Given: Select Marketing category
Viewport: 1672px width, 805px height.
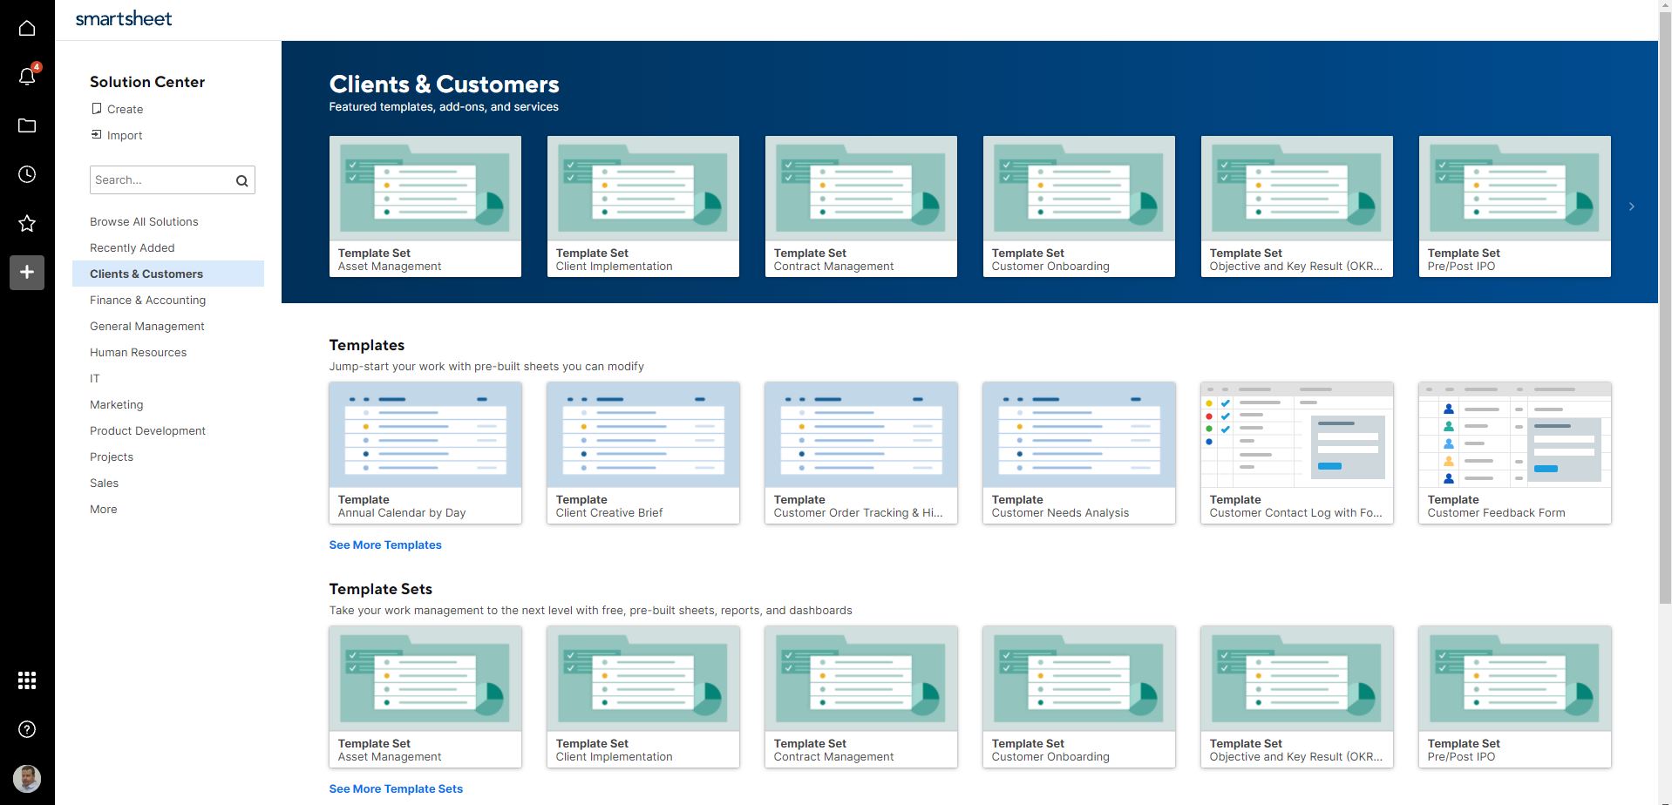Looking at the screenshot, I should pyautogui.click(x=117, y=404).
